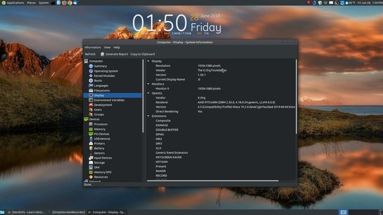Image resolution: width=383 pixels, height=215 pixels.
Task: Collapse the OpenGL group
Action: (148, 93)
